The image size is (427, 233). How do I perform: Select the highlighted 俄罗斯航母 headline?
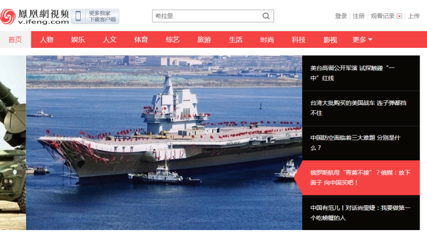point(361,178)
